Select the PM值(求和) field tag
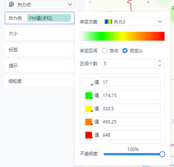174x167 pixels. coord(49,18)
